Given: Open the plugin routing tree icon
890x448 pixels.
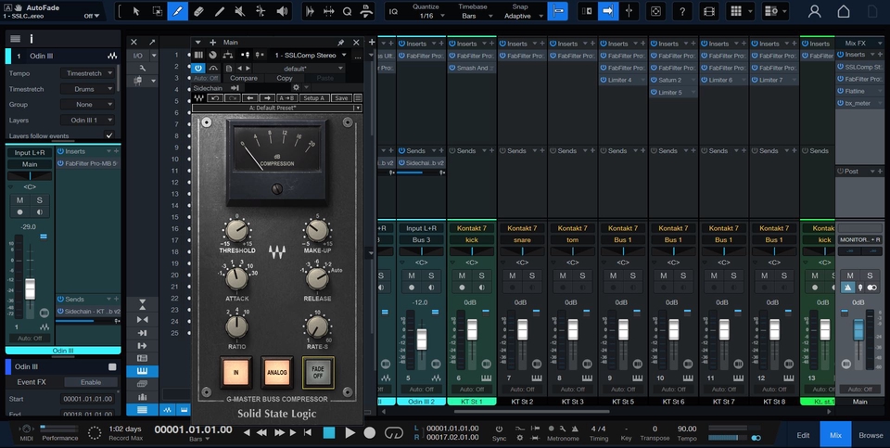Looking at the screenshot, I should 228,55.
